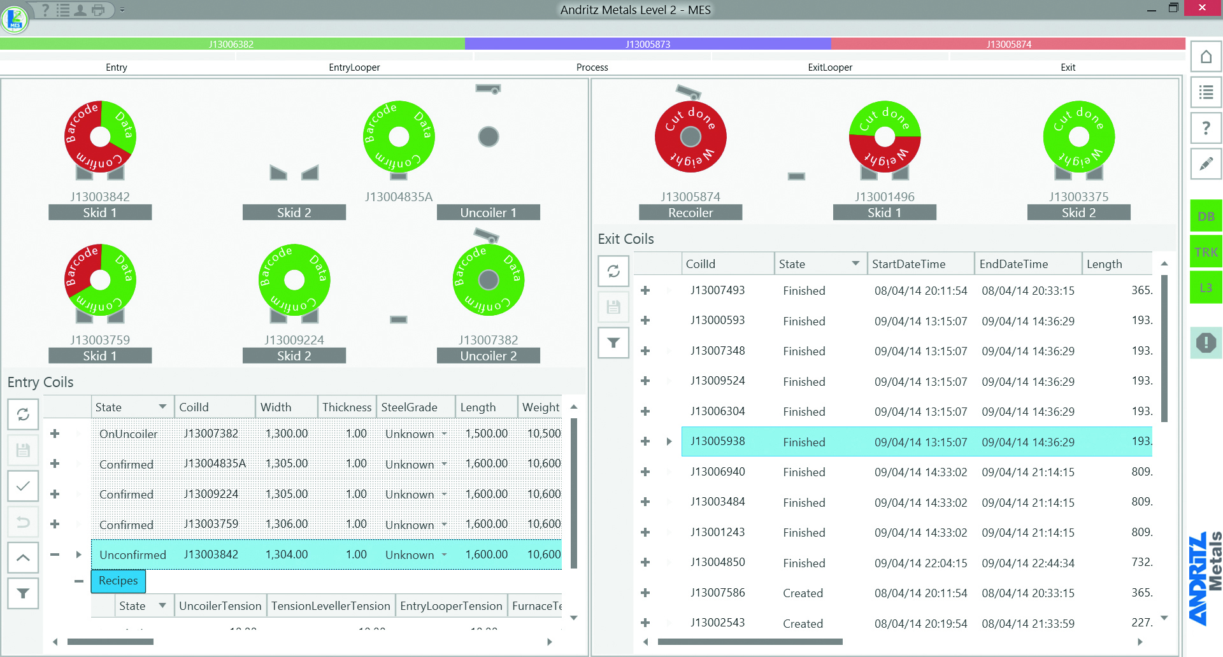Open the Entry Coils filter icon
Viewport: 1223px width, 657px height.
pos(23,593)
